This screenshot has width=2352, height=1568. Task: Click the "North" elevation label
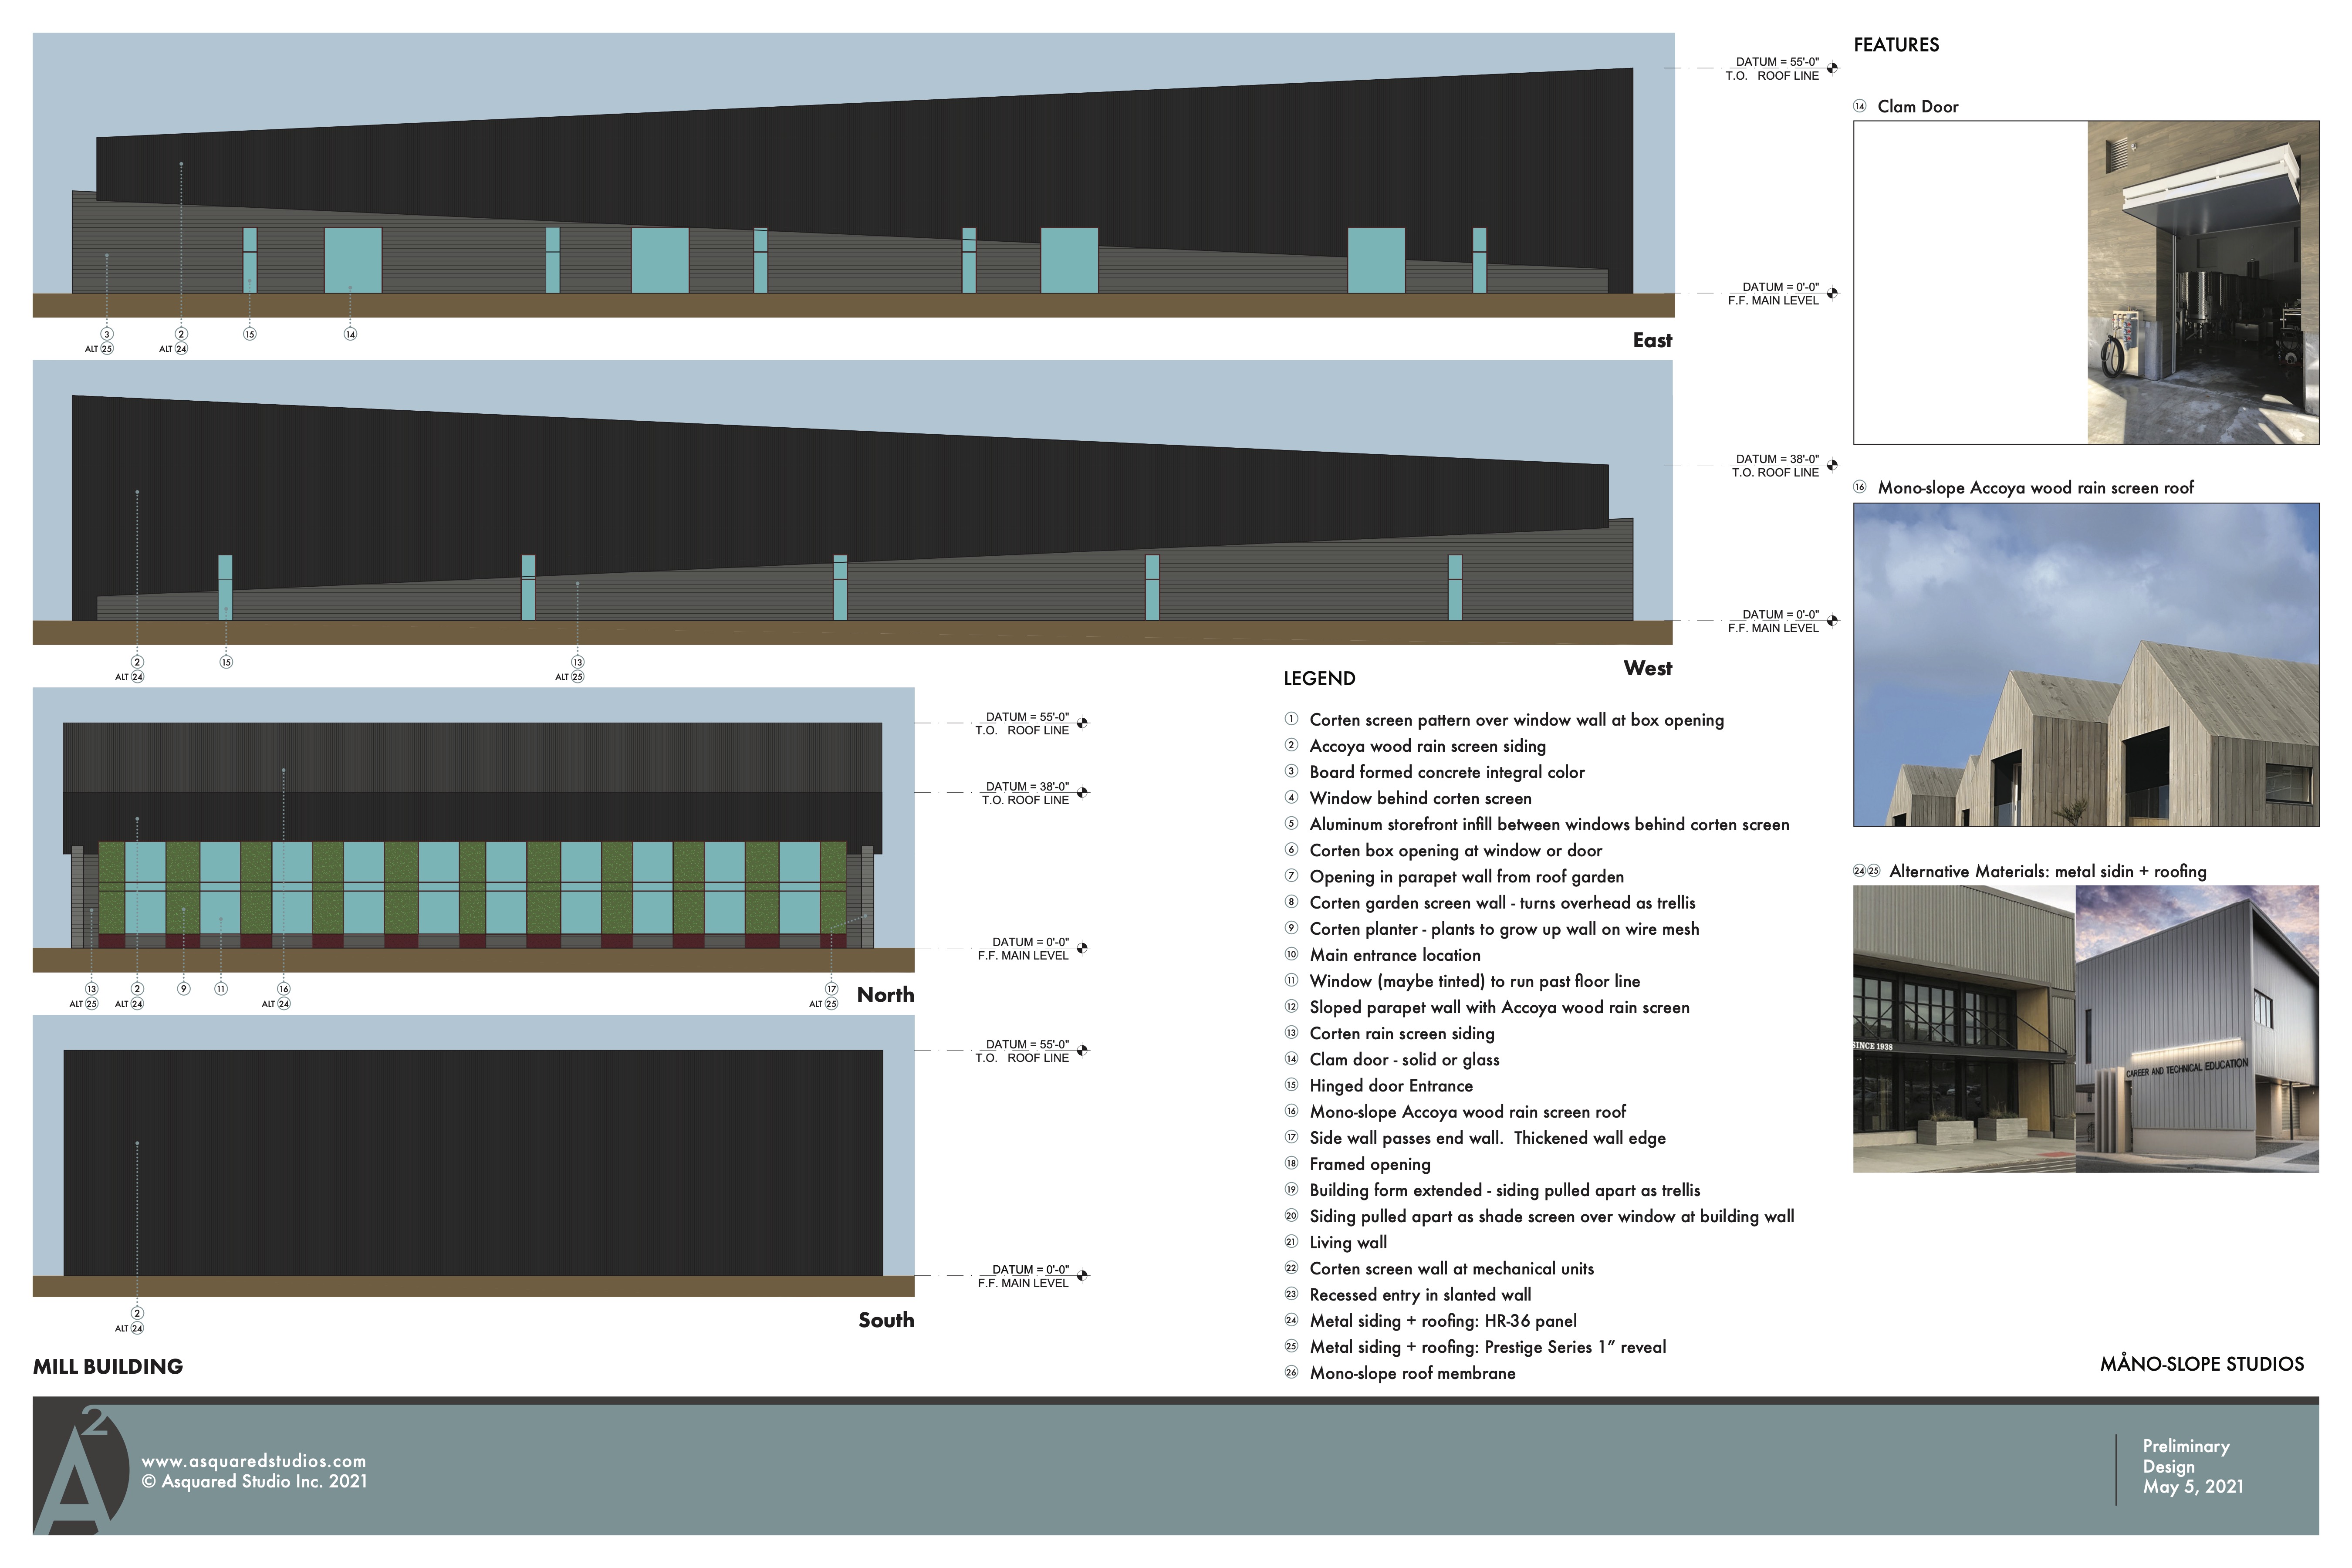click(x=885, y=994)
